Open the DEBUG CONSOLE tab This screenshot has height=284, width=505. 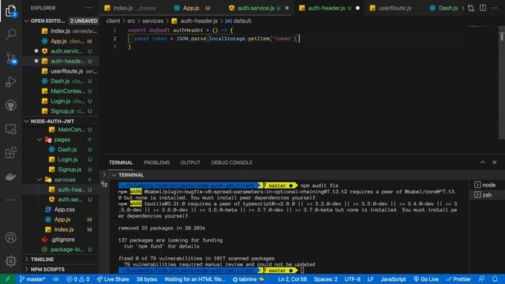(x=231, y=163)
